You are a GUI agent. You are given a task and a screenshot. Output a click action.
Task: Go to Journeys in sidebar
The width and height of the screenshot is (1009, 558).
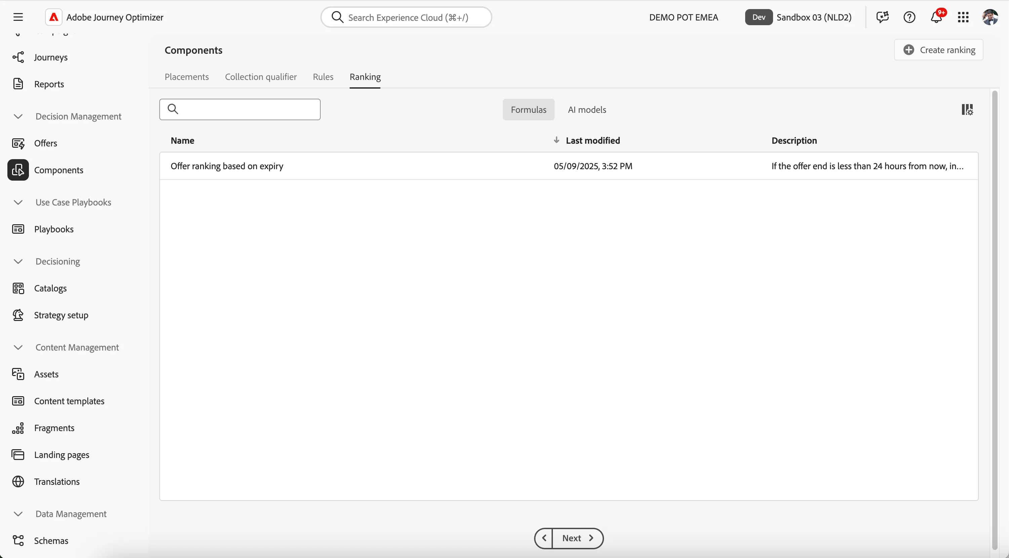(x=51, y=57)
